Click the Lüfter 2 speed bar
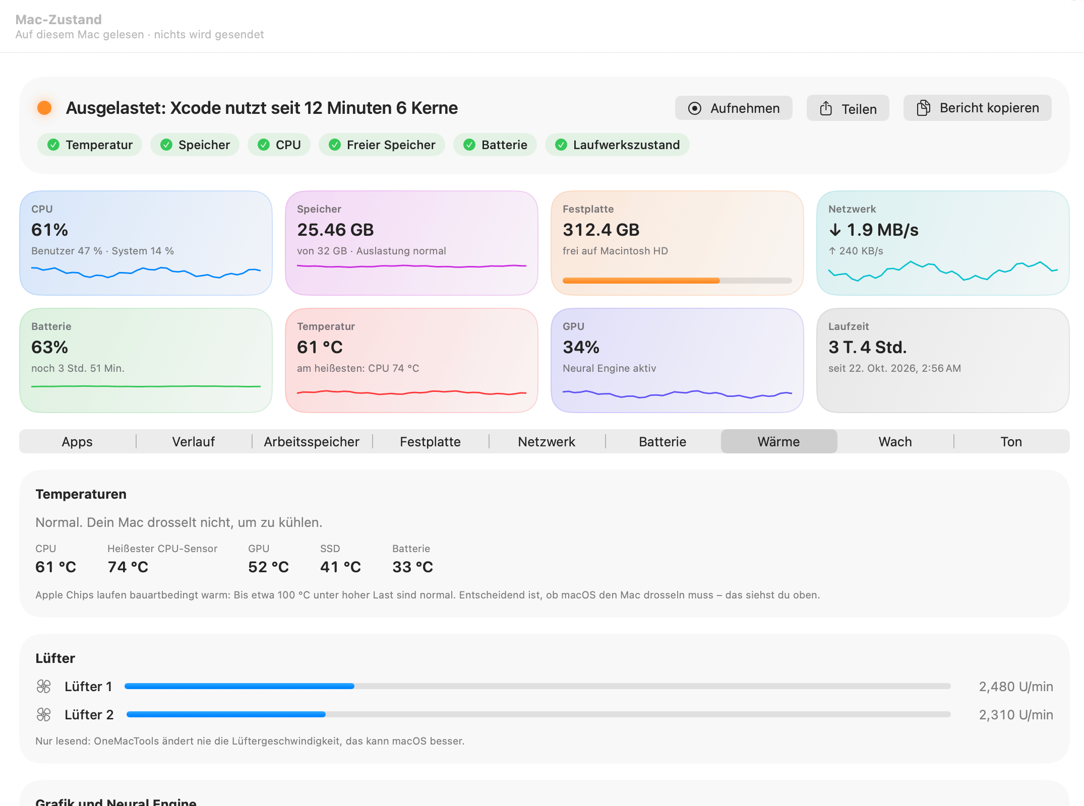Image resolution: width=1084 pixels, height=806 pixels. tap(538, 714)
